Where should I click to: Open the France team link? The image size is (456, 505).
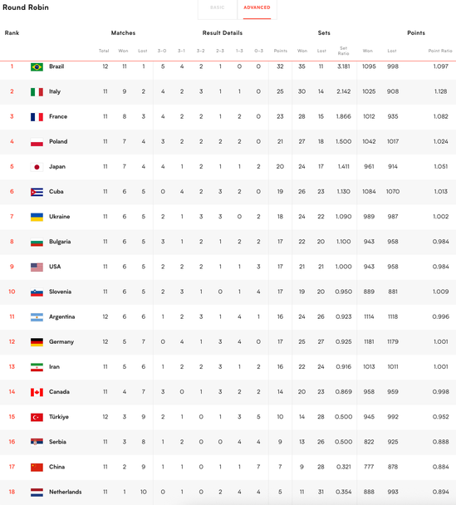pyautogui.click(x=58, y=116)
